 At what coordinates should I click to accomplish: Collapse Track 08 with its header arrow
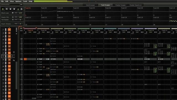pos(118,30)
